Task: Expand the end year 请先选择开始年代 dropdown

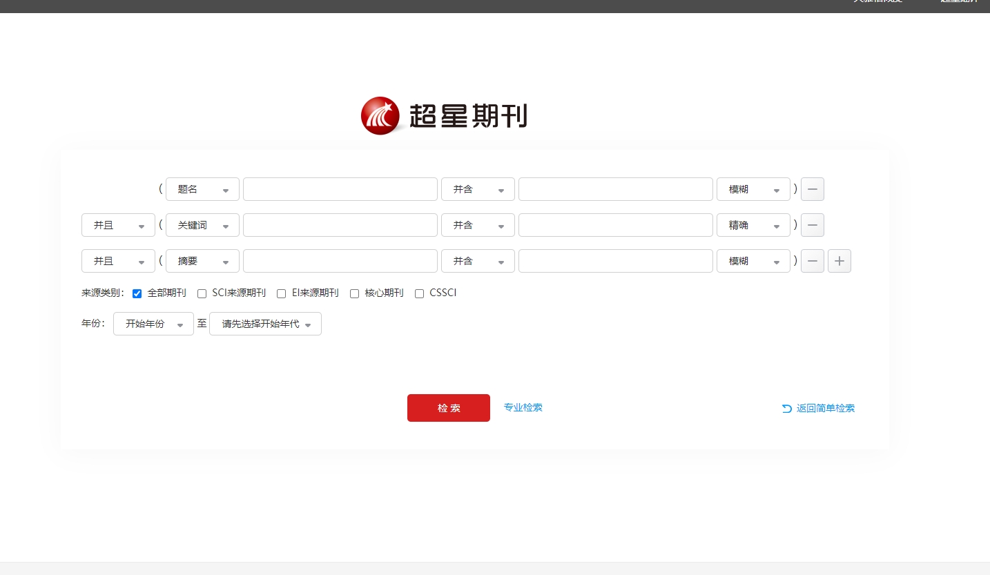Action: pos(265,324)
